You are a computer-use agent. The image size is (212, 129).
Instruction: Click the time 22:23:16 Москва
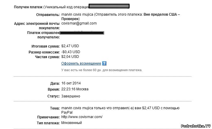pyautogui.click(x=75, y=89)
